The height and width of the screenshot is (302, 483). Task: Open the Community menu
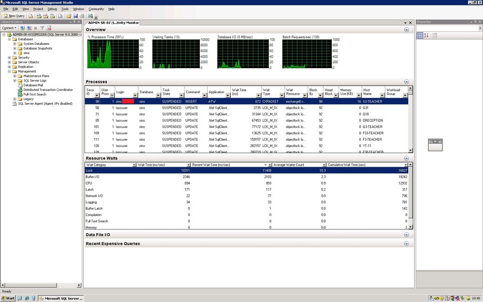point(96,9)
